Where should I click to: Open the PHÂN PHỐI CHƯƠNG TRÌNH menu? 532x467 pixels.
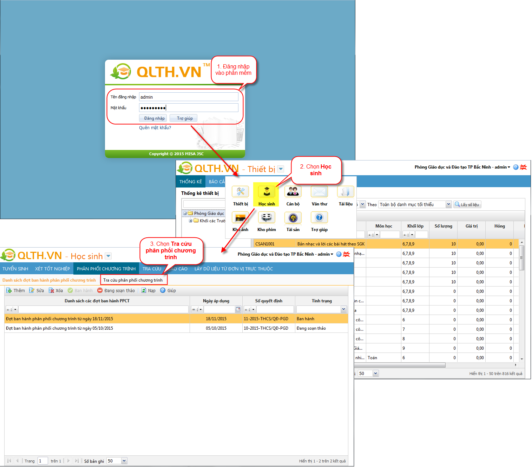pos(106,269)
